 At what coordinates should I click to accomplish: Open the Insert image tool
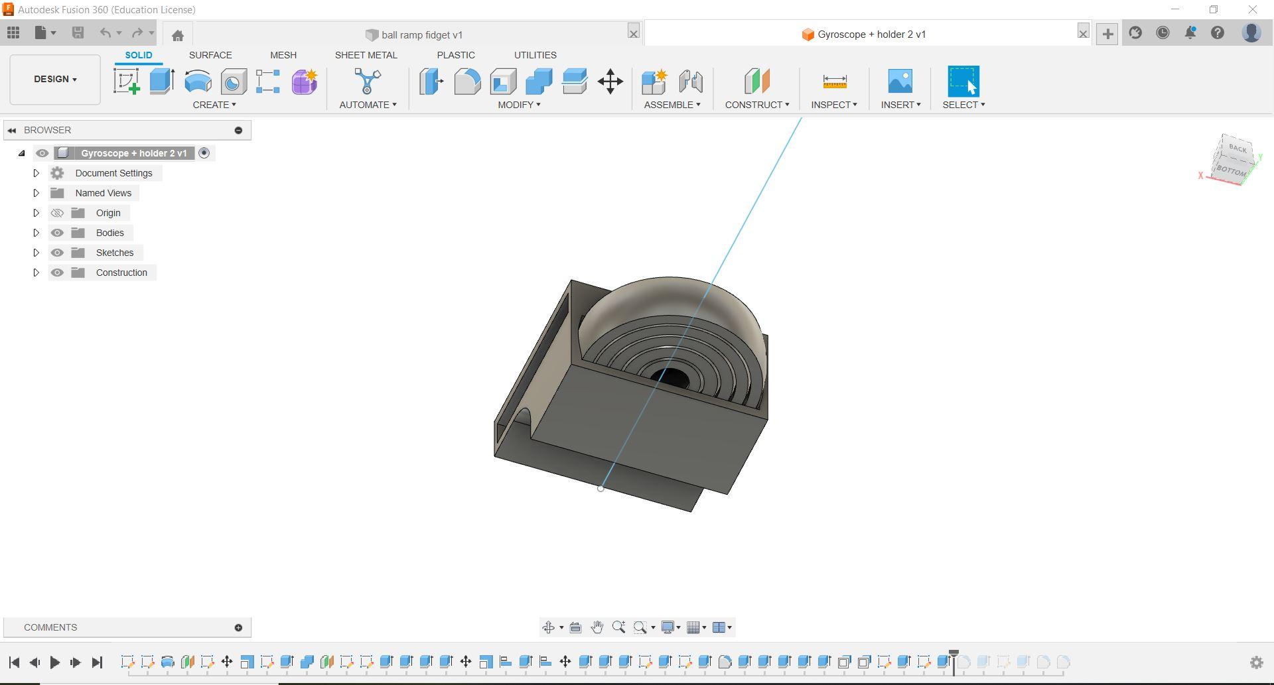click(x=900, y=82)
